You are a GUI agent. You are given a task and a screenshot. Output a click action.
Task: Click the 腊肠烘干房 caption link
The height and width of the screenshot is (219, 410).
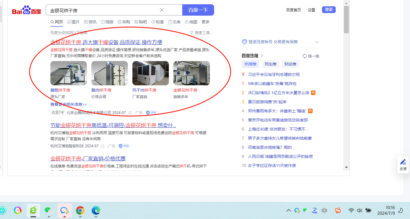coord(60,90)
